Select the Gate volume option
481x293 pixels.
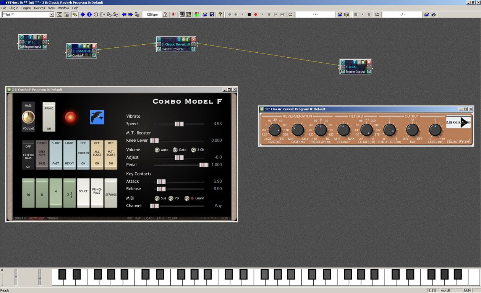tap(175, 150)
